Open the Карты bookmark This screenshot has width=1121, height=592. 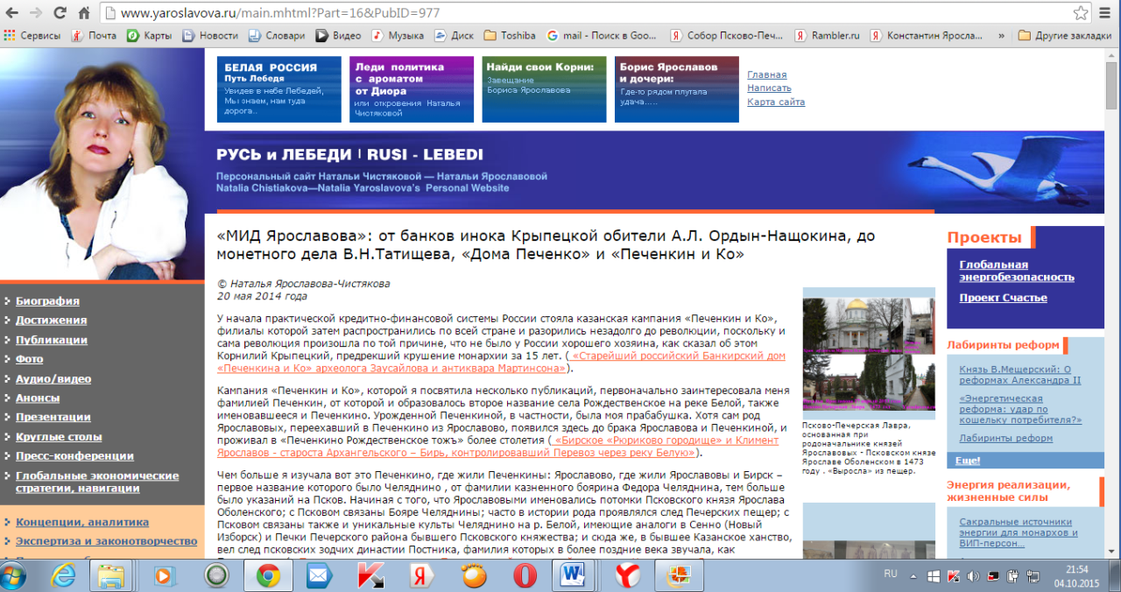click(150, 36)
